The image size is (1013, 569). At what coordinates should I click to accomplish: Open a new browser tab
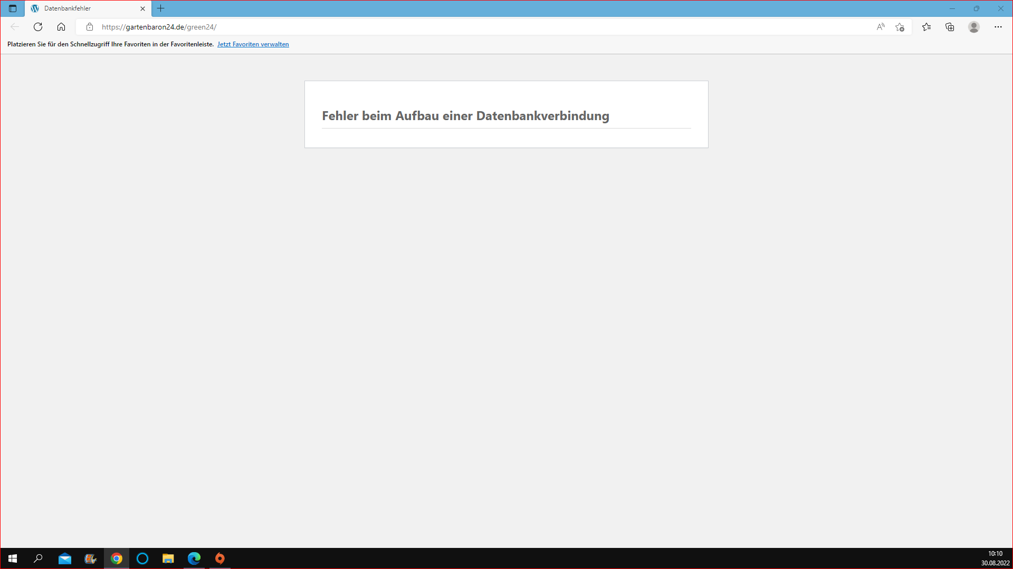click(x=161, y=8)
